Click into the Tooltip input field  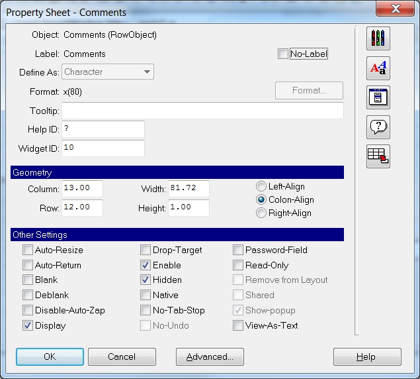[202, 111]
